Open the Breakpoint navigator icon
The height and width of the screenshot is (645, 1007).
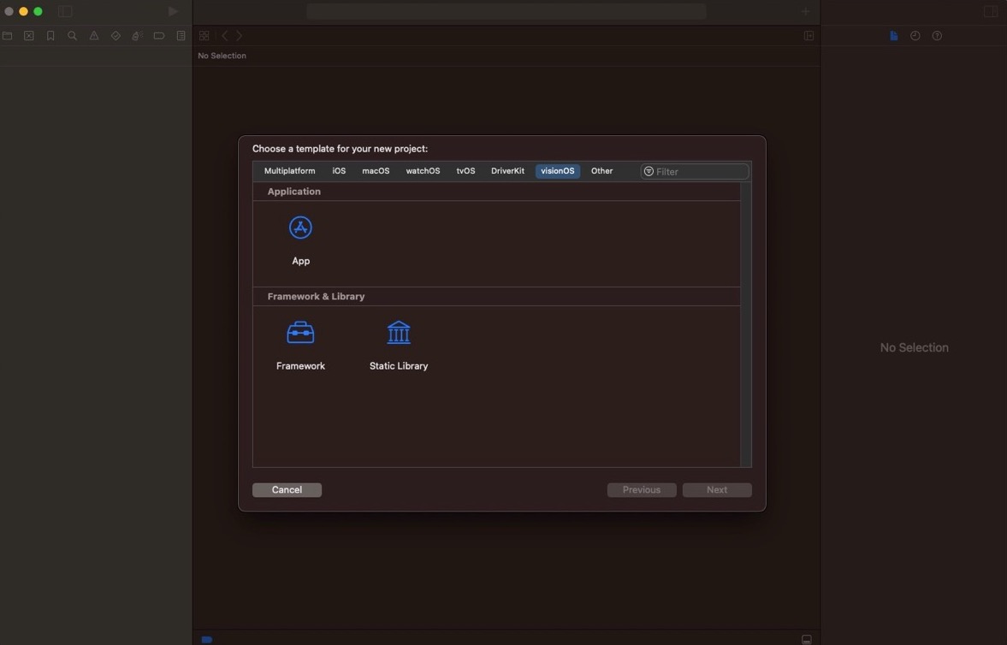tap(158, 36)
